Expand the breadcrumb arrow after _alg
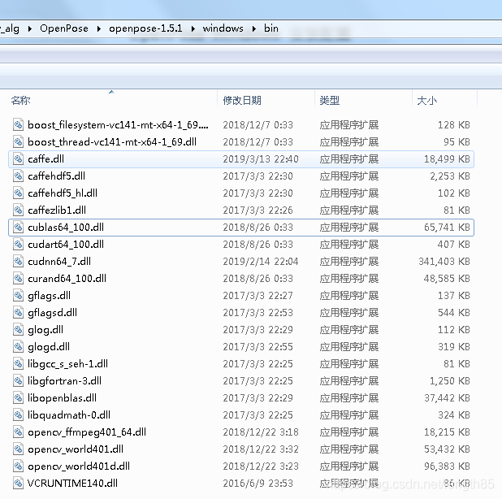The width and height of the screenshot is (502, 499). (x=30, y=28)
